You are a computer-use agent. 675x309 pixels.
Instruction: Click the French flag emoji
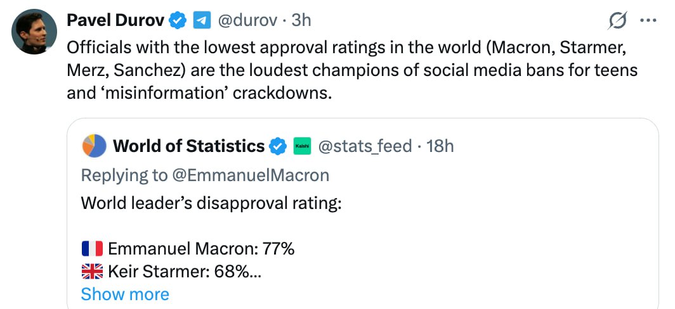tap(93, 248)
